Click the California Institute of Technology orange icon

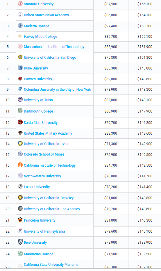(20, 165)
